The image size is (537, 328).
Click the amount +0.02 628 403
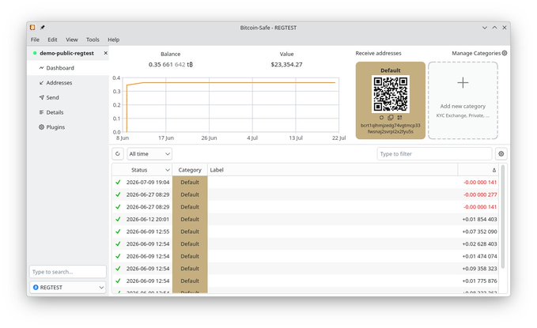pyautogui.click(x=479, y=243)
